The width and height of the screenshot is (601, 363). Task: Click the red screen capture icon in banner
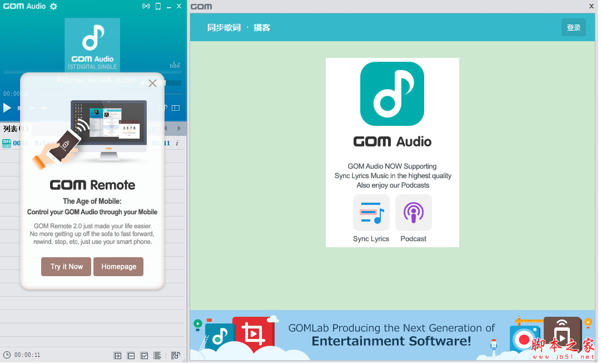pos(254,334)
